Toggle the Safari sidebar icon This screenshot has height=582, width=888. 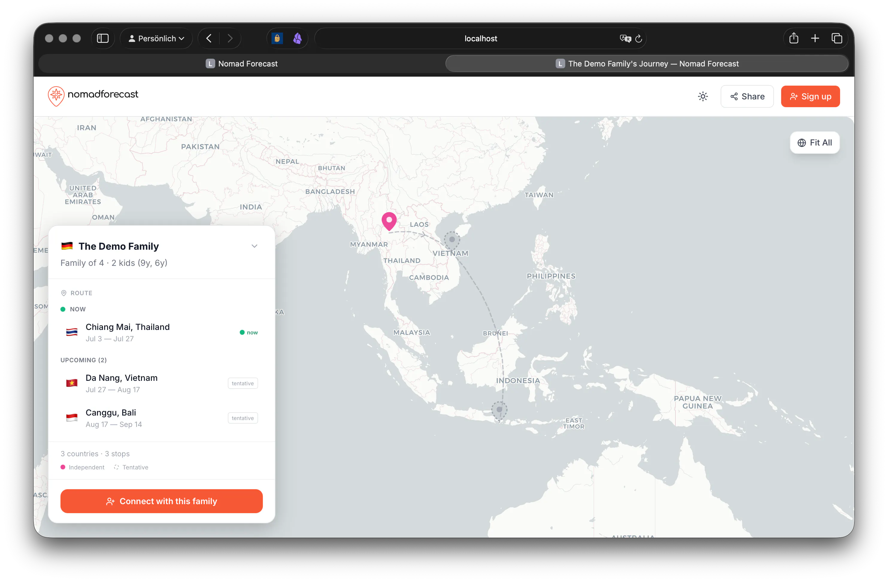[103, 38]
